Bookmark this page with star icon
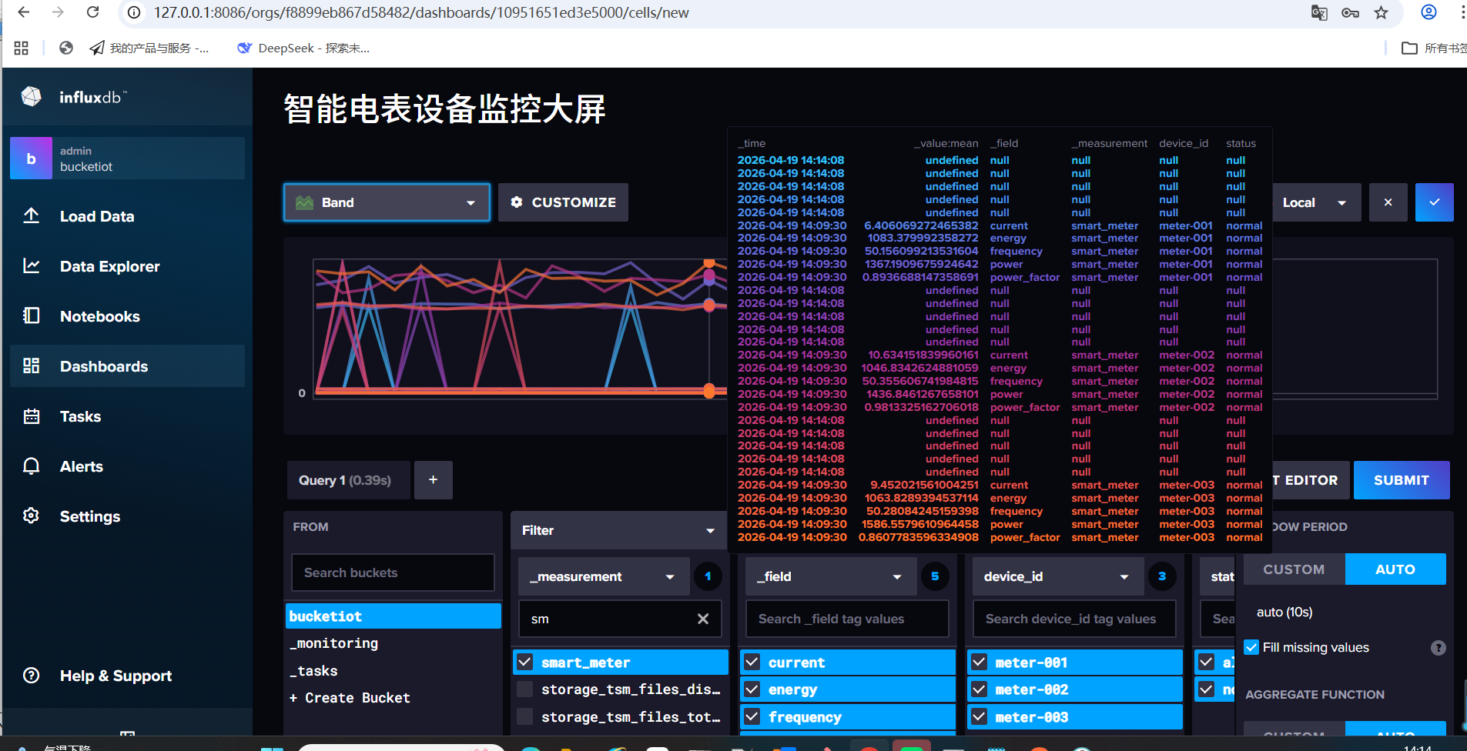This screenshot has height=751, width=1467. click(x=1382, y=12)
